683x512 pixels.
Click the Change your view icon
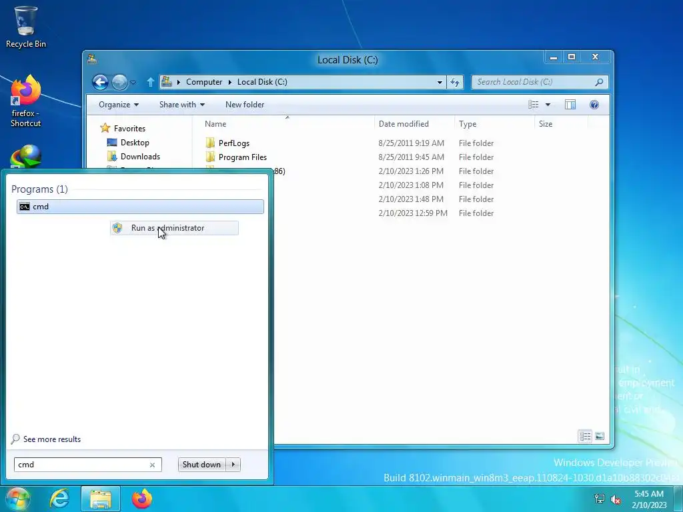tap(533, 105)
